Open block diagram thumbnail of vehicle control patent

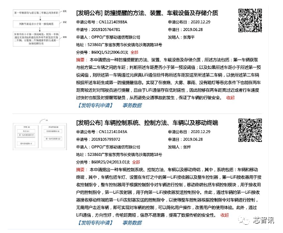click(x=40, y=135)
